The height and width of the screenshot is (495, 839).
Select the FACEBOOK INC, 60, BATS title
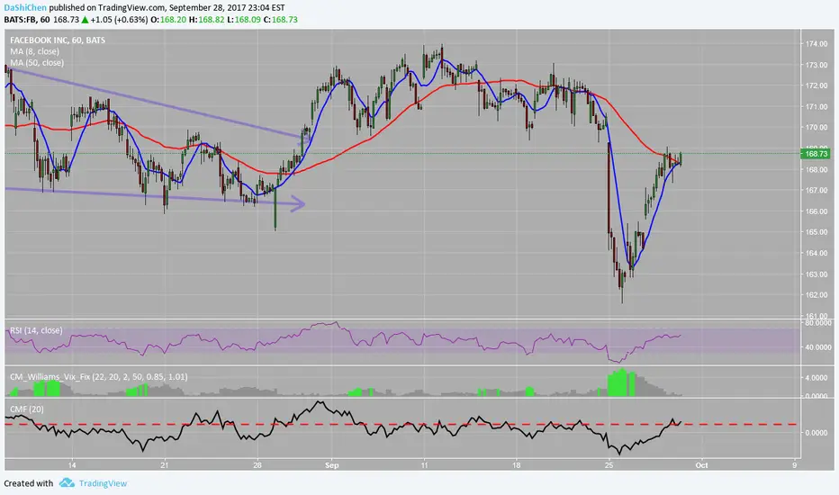tap(58, 40)
